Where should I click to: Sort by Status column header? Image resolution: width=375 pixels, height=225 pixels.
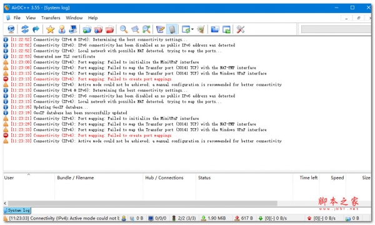pyautogui.click(x=244, y=177)
